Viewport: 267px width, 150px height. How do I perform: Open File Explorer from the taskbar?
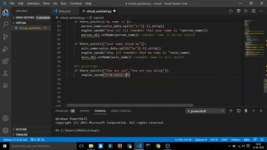pos(91,146)
